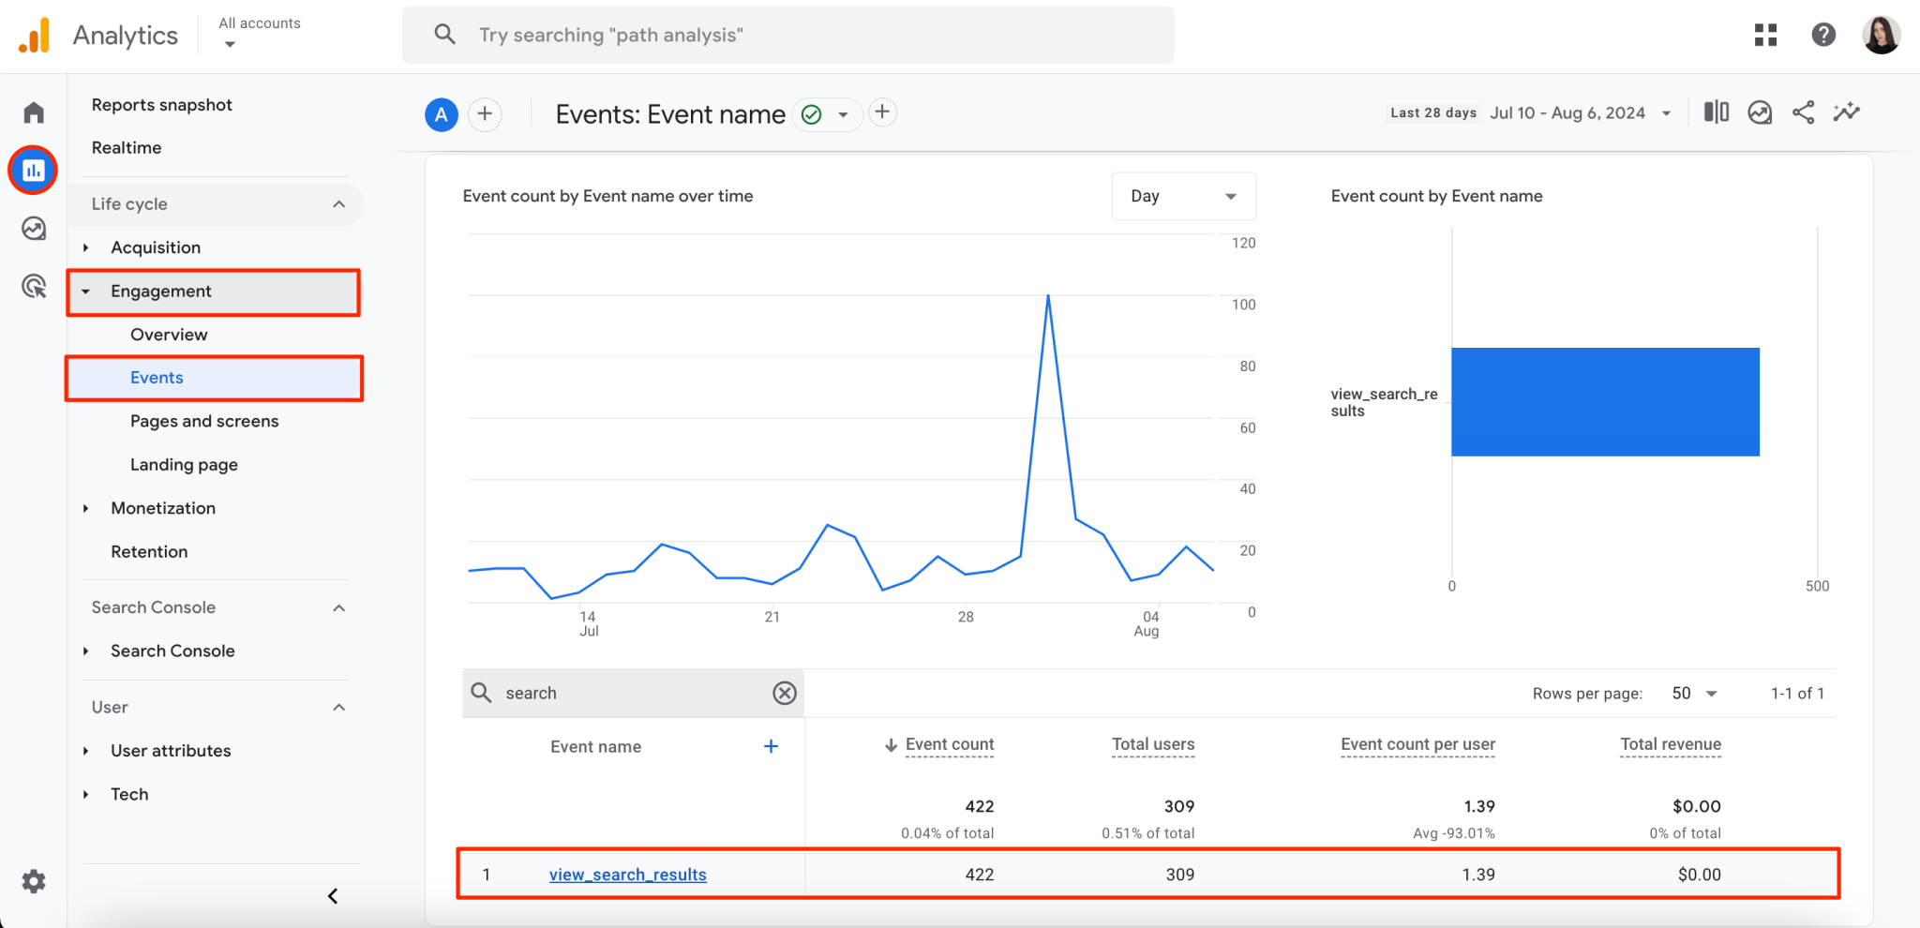Open the Explore section icon
This screenshot has height=928, width=1920.
tap(33, 228)
